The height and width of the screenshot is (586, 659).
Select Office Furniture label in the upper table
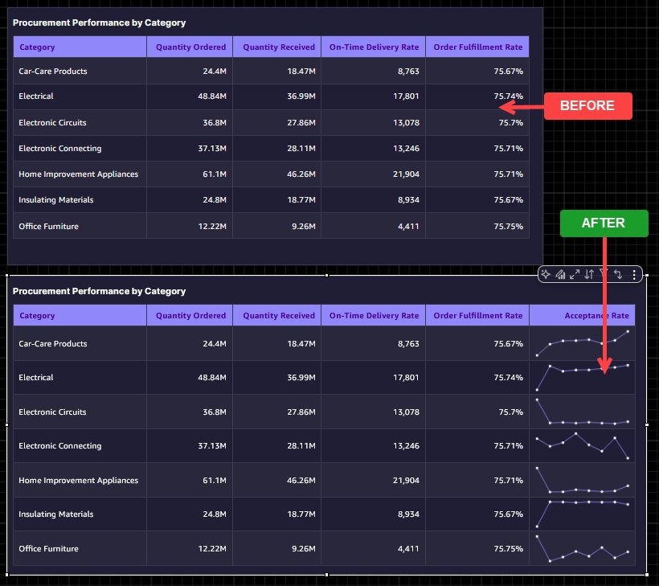pos(49,226)
